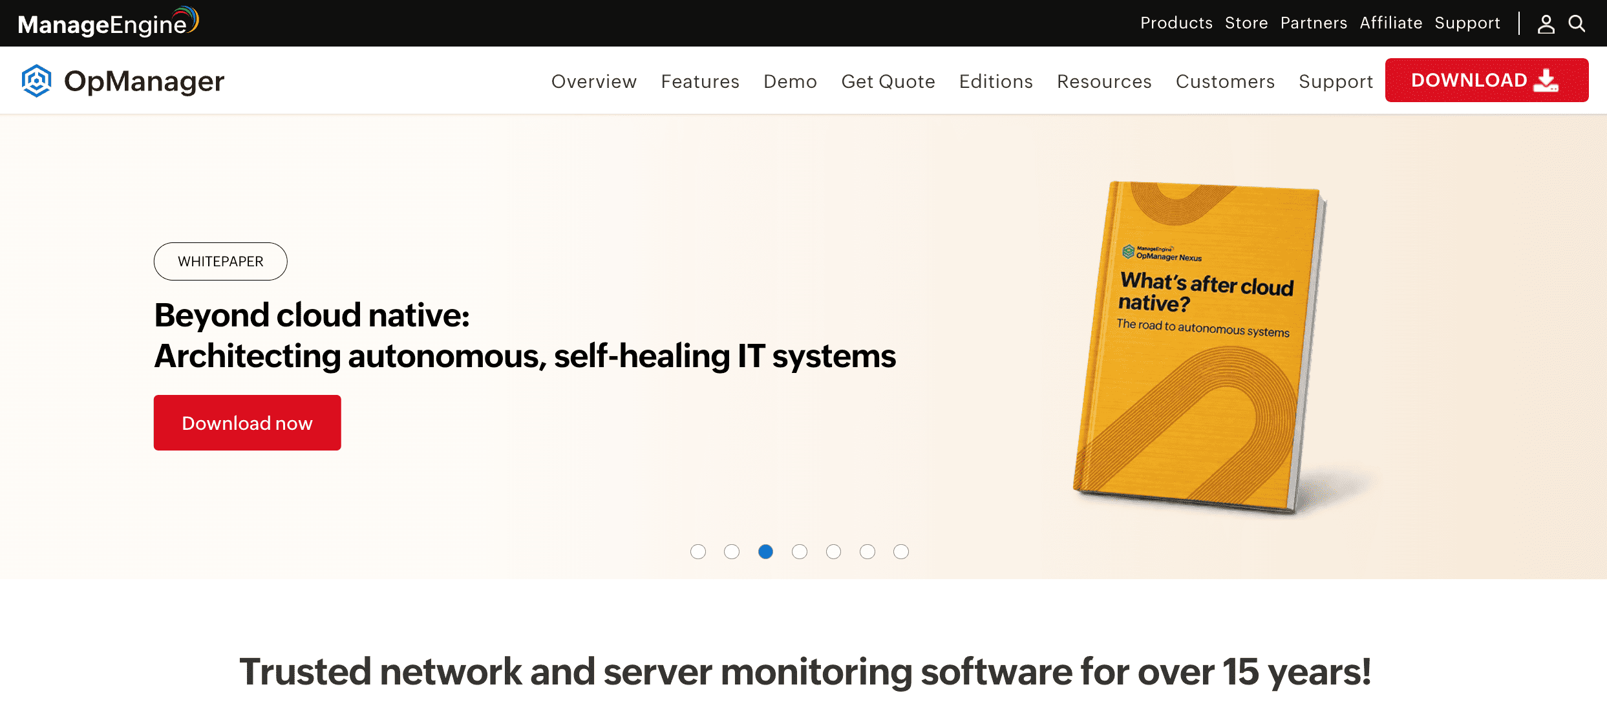This screenshot has width=1607, height=711.
Task: Open the search magnifier icon
Action: [1577, 24]
